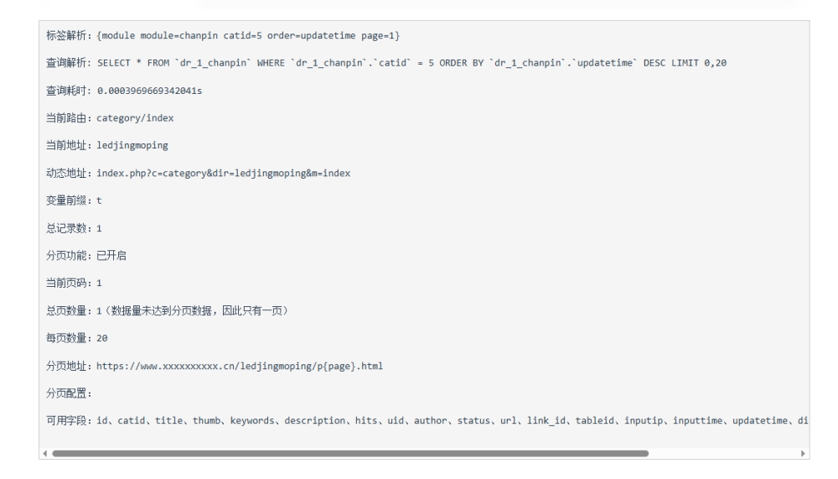This screenshot has width=838, height=479.
Task: Click the 变量前缀 value t
Action: point(99,200)
